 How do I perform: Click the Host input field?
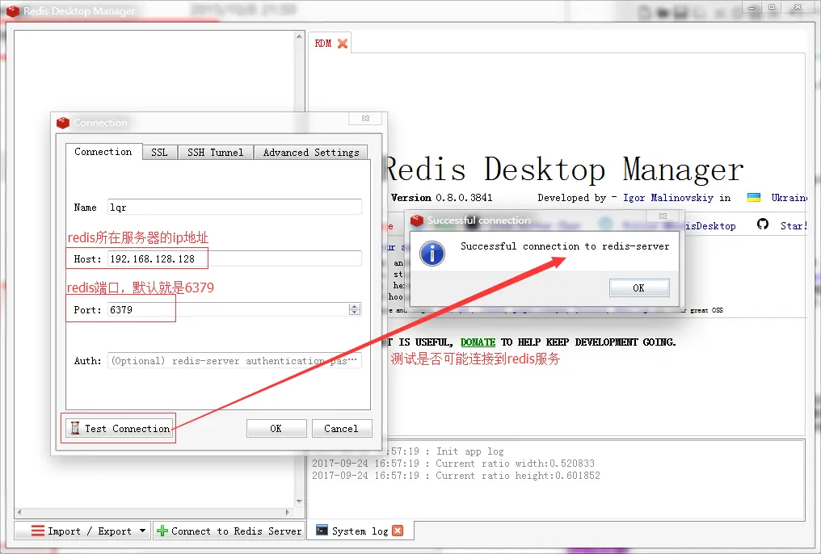[x=234, y=258]
